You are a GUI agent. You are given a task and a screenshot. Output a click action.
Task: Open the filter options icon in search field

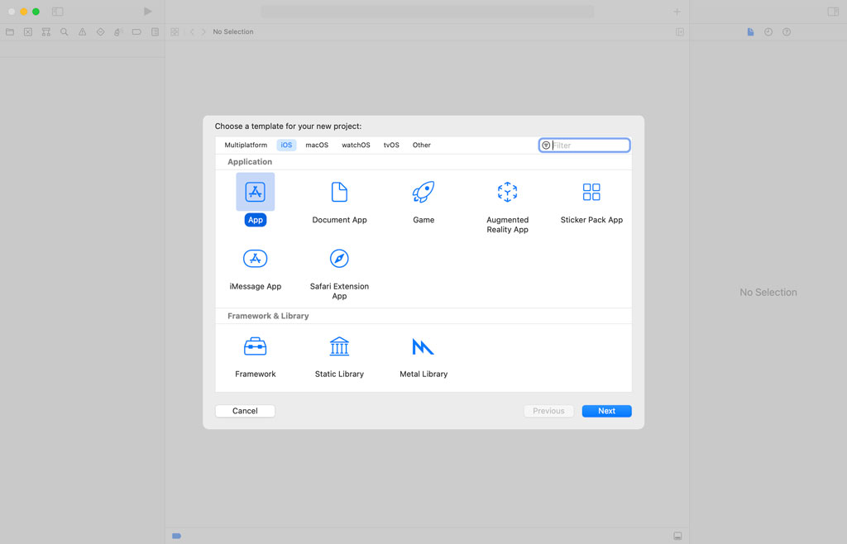point(546,146)
